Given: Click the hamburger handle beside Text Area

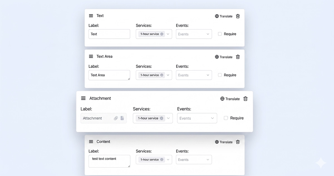Looking at the screenshot, I should click(91, 56).
